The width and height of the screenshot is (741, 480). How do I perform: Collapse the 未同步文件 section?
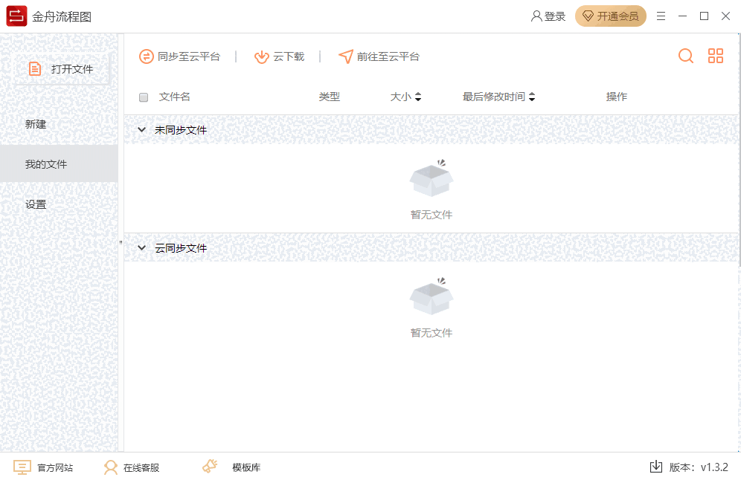141,129
